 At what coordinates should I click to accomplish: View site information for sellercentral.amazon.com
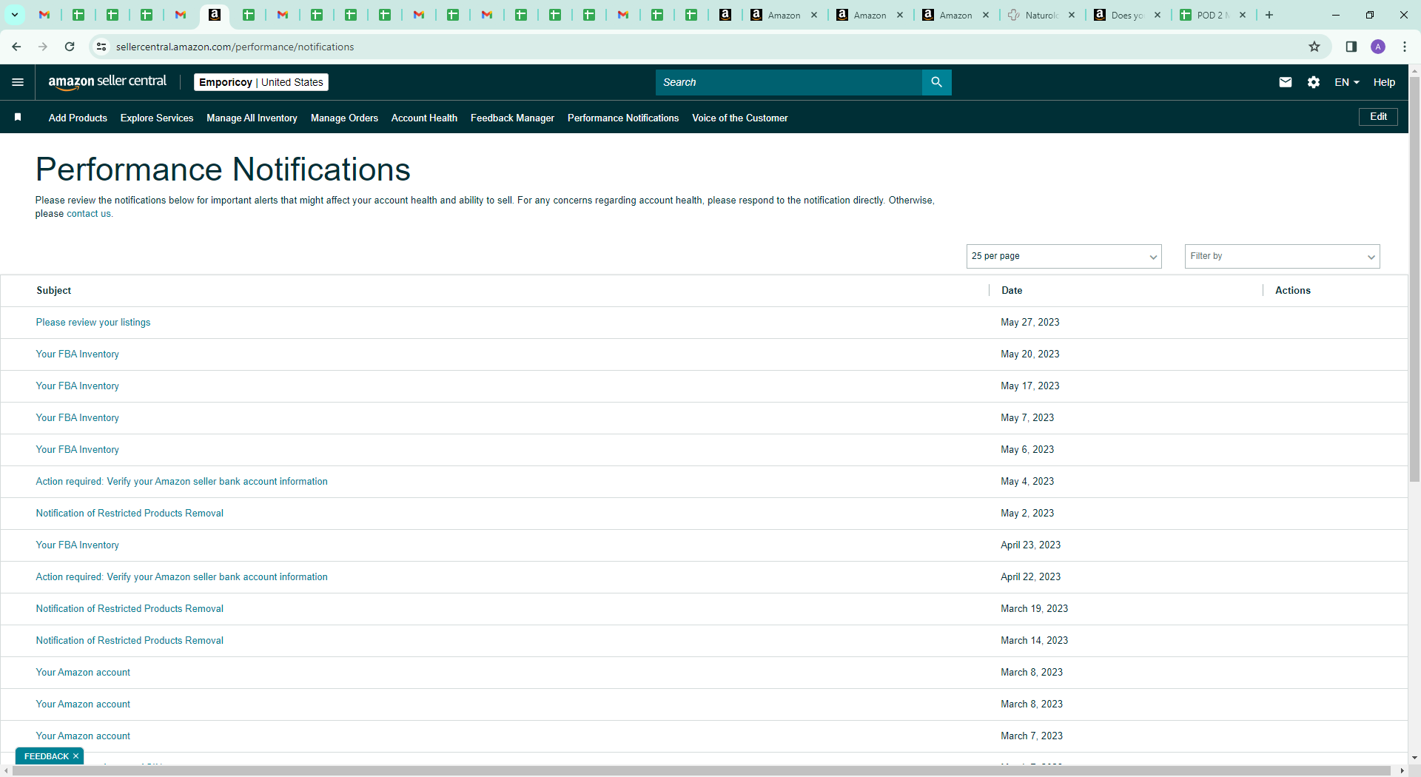pyautogui.click(x=101, y=47)
